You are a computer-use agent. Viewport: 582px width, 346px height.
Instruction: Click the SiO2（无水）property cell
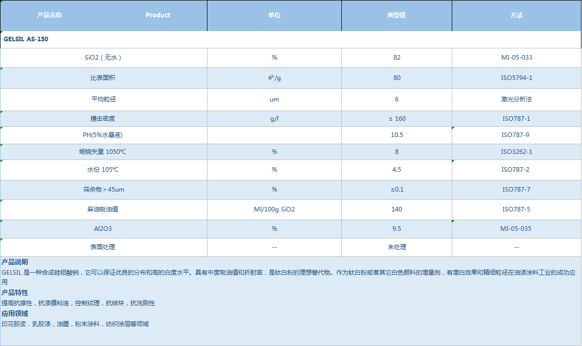[104, 58]
